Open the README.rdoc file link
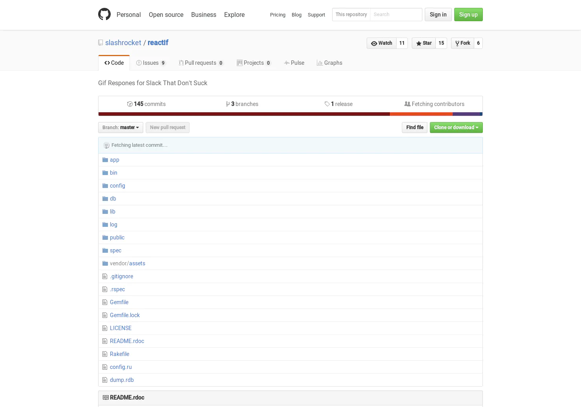Screen dimensions: 581x407 127,341
